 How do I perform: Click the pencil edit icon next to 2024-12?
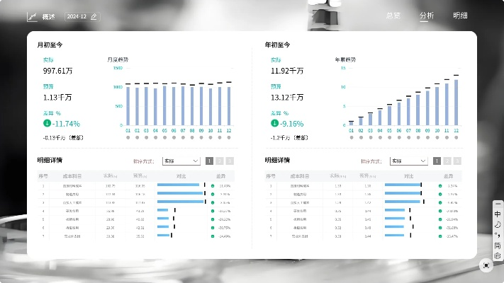(x=94, y=17)
